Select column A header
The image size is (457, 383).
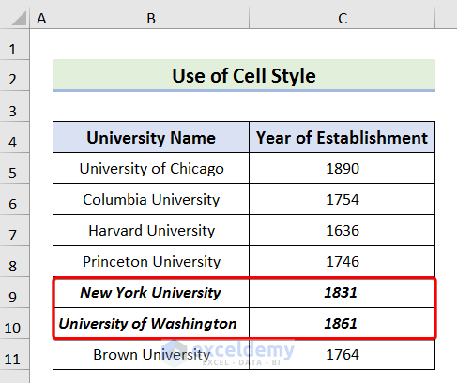(41, 18)
